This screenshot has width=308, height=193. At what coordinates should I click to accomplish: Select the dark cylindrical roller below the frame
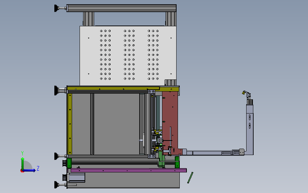[114, 161]
